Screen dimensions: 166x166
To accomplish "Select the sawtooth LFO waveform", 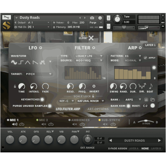I will 35,62.
